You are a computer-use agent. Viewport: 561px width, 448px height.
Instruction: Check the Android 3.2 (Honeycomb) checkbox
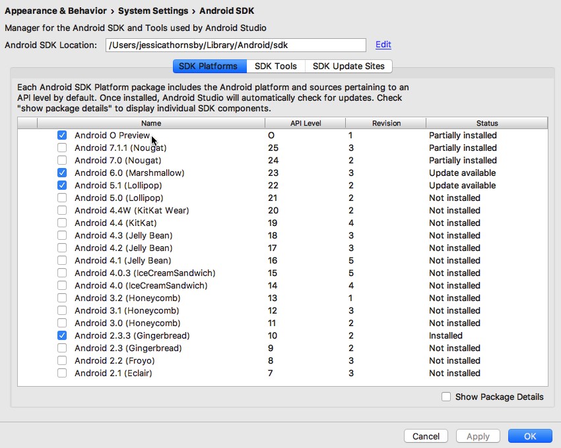[x=62, y=298]
